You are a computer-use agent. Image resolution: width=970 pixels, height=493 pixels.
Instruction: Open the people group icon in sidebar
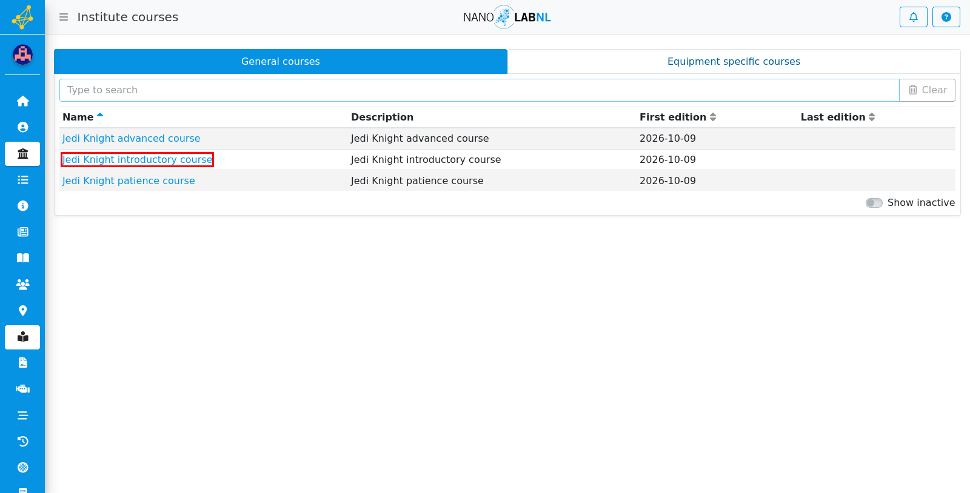[22, 284]
